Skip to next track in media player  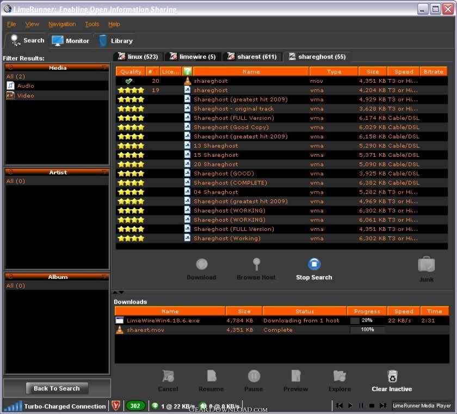382,405
